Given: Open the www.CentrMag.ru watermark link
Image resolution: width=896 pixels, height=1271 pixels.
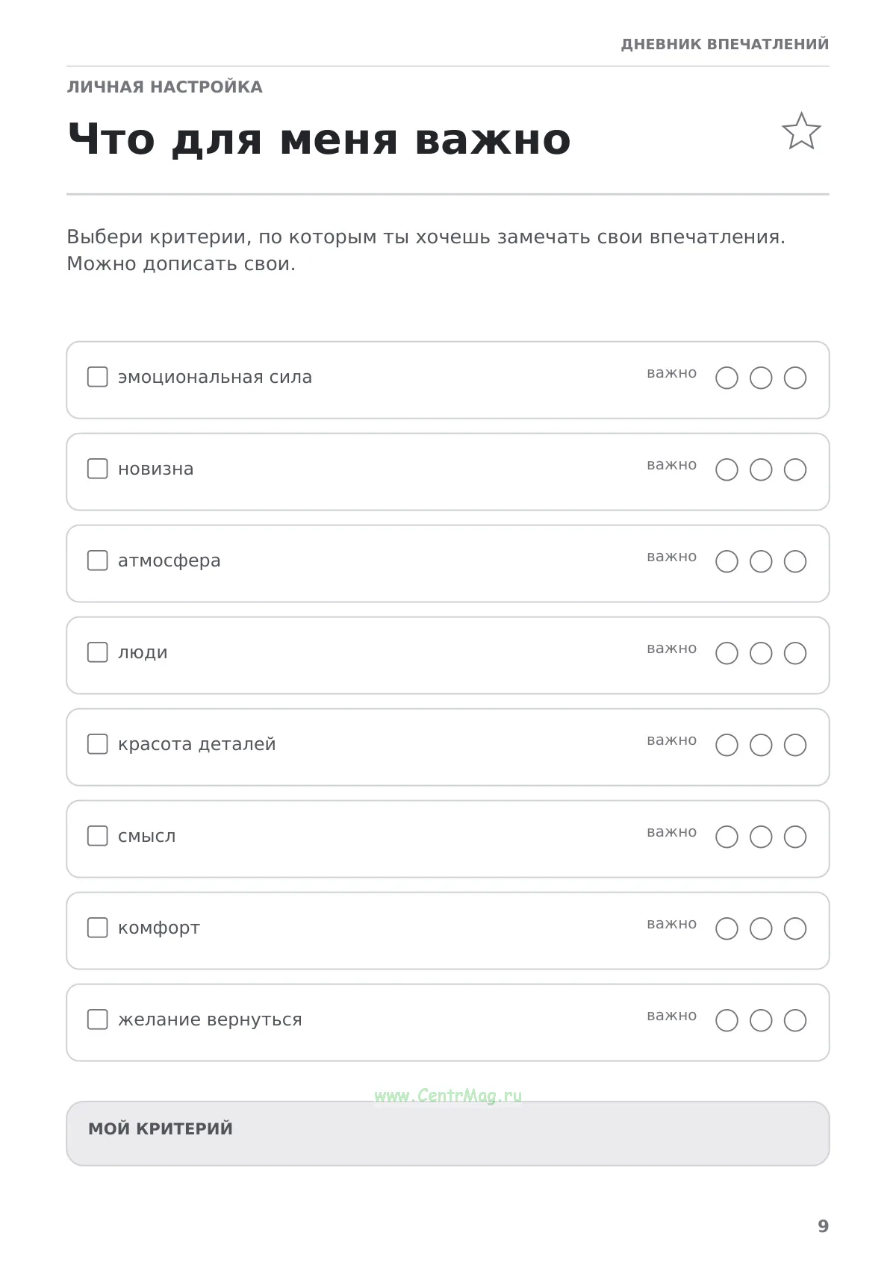Looking at the screenshot, I should click(448, 1096).
